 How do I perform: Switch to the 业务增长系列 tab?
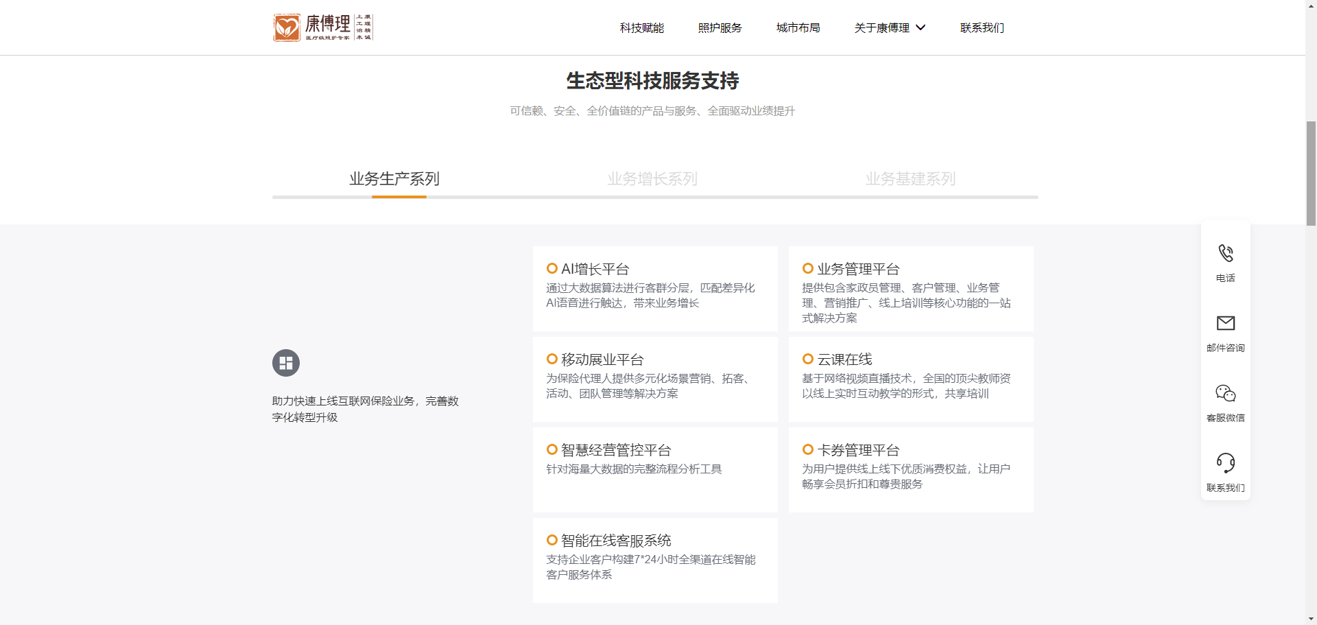652,179
